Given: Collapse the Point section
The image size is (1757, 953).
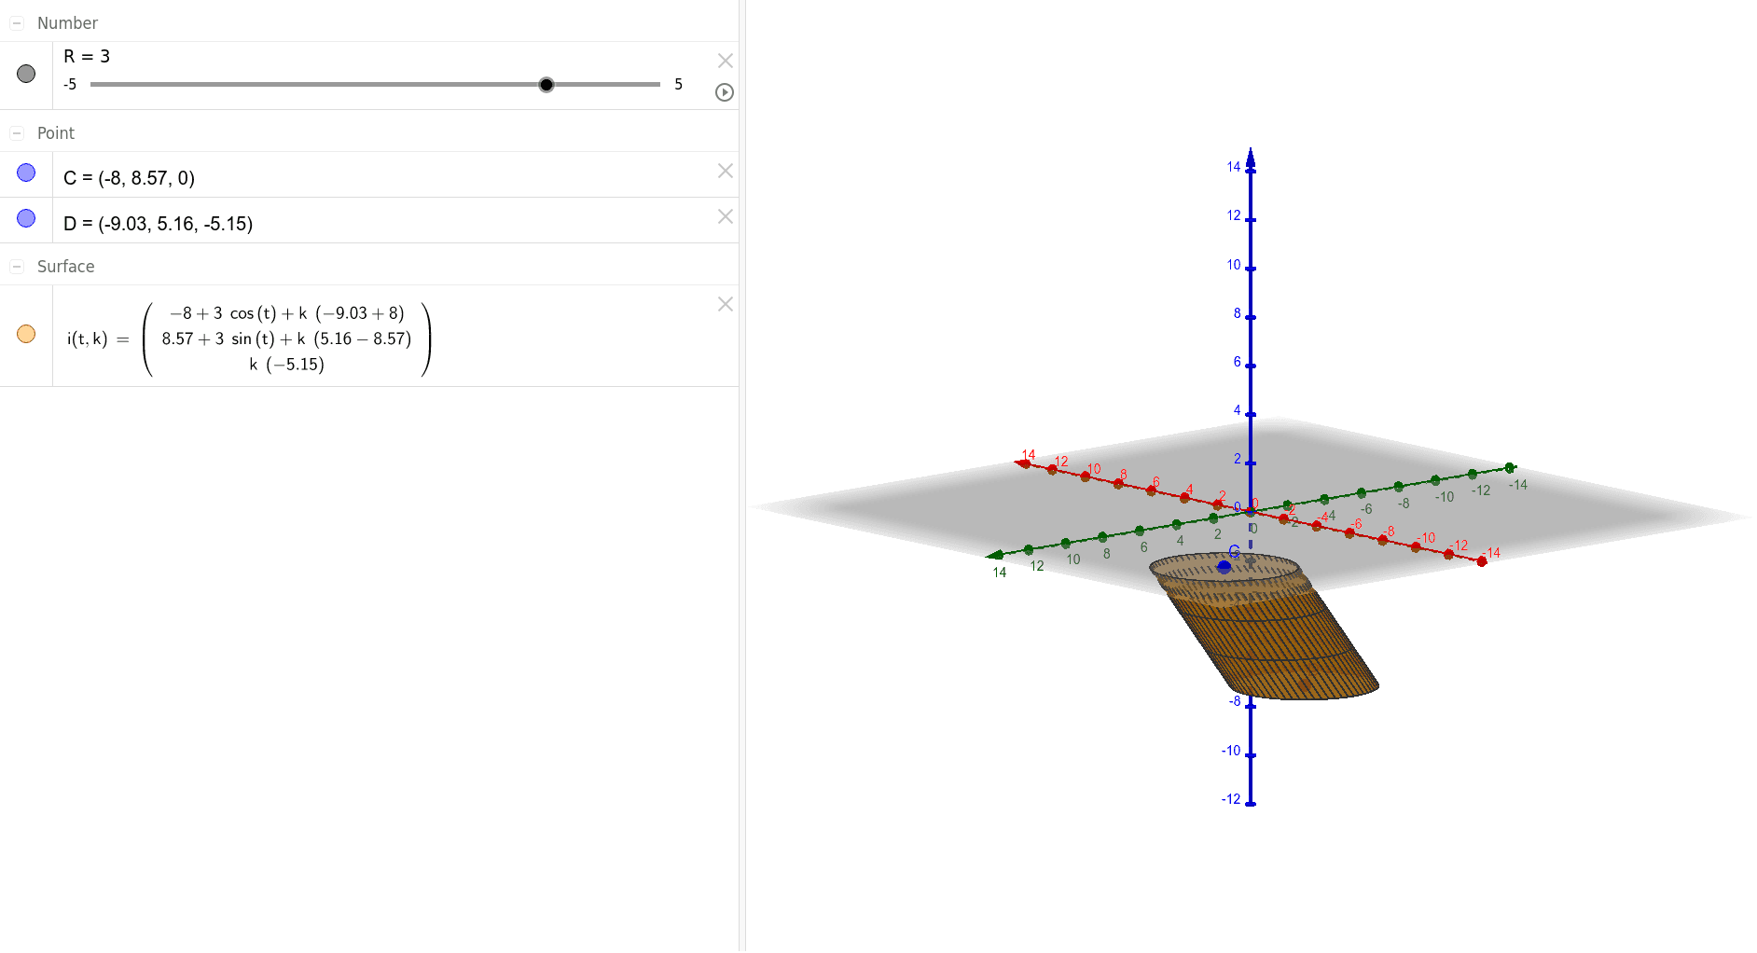Looking at the screenshot, I should click(x=16, y=132).
